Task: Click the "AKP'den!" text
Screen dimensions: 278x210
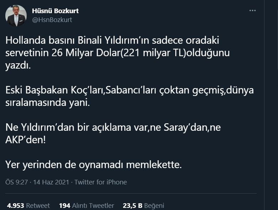Action: click(x=26, y=140)
